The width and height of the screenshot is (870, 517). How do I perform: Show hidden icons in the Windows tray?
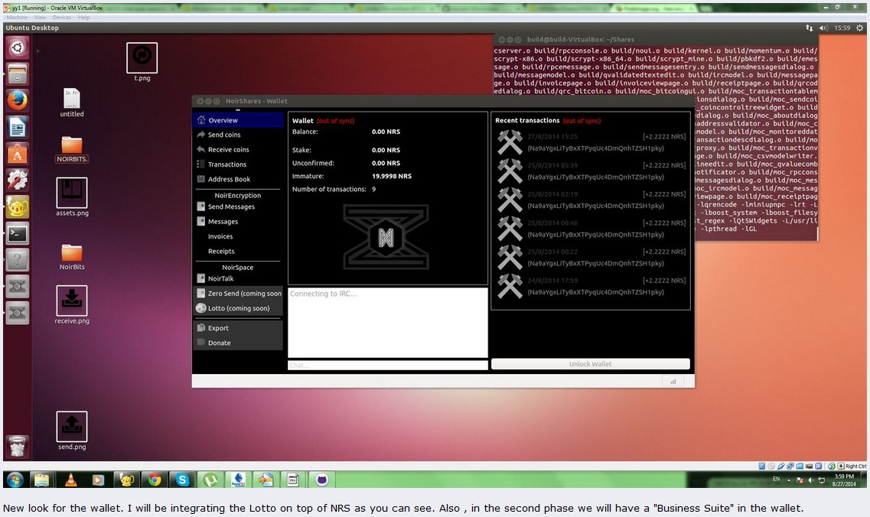788,480
